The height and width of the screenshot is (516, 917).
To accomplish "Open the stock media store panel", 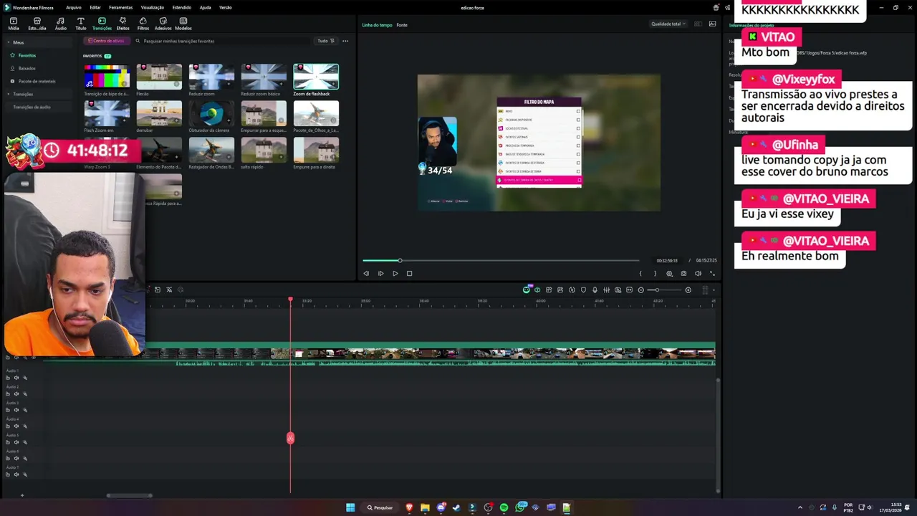I will 37,24.
